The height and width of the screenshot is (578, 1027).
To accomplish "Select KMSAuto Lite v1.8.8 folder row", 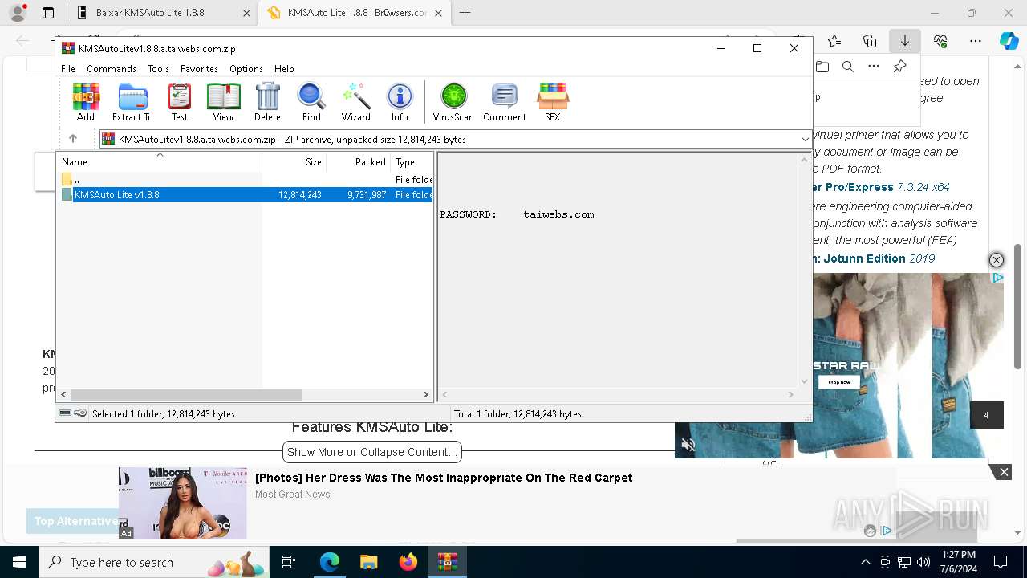I will 246,195.
